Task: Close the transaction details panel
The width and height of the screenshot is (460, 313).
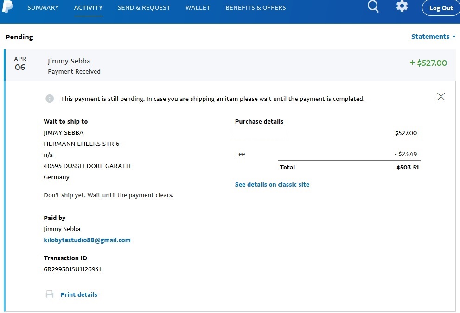Action: click(x=441, y=97)
